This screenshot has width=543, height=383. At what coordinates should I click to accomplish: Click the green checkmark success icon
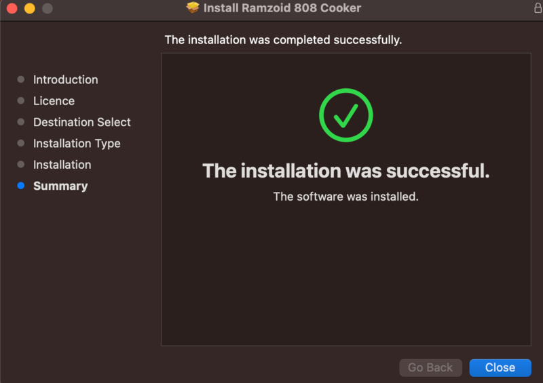pyautogui.click(x=345, y=116)
